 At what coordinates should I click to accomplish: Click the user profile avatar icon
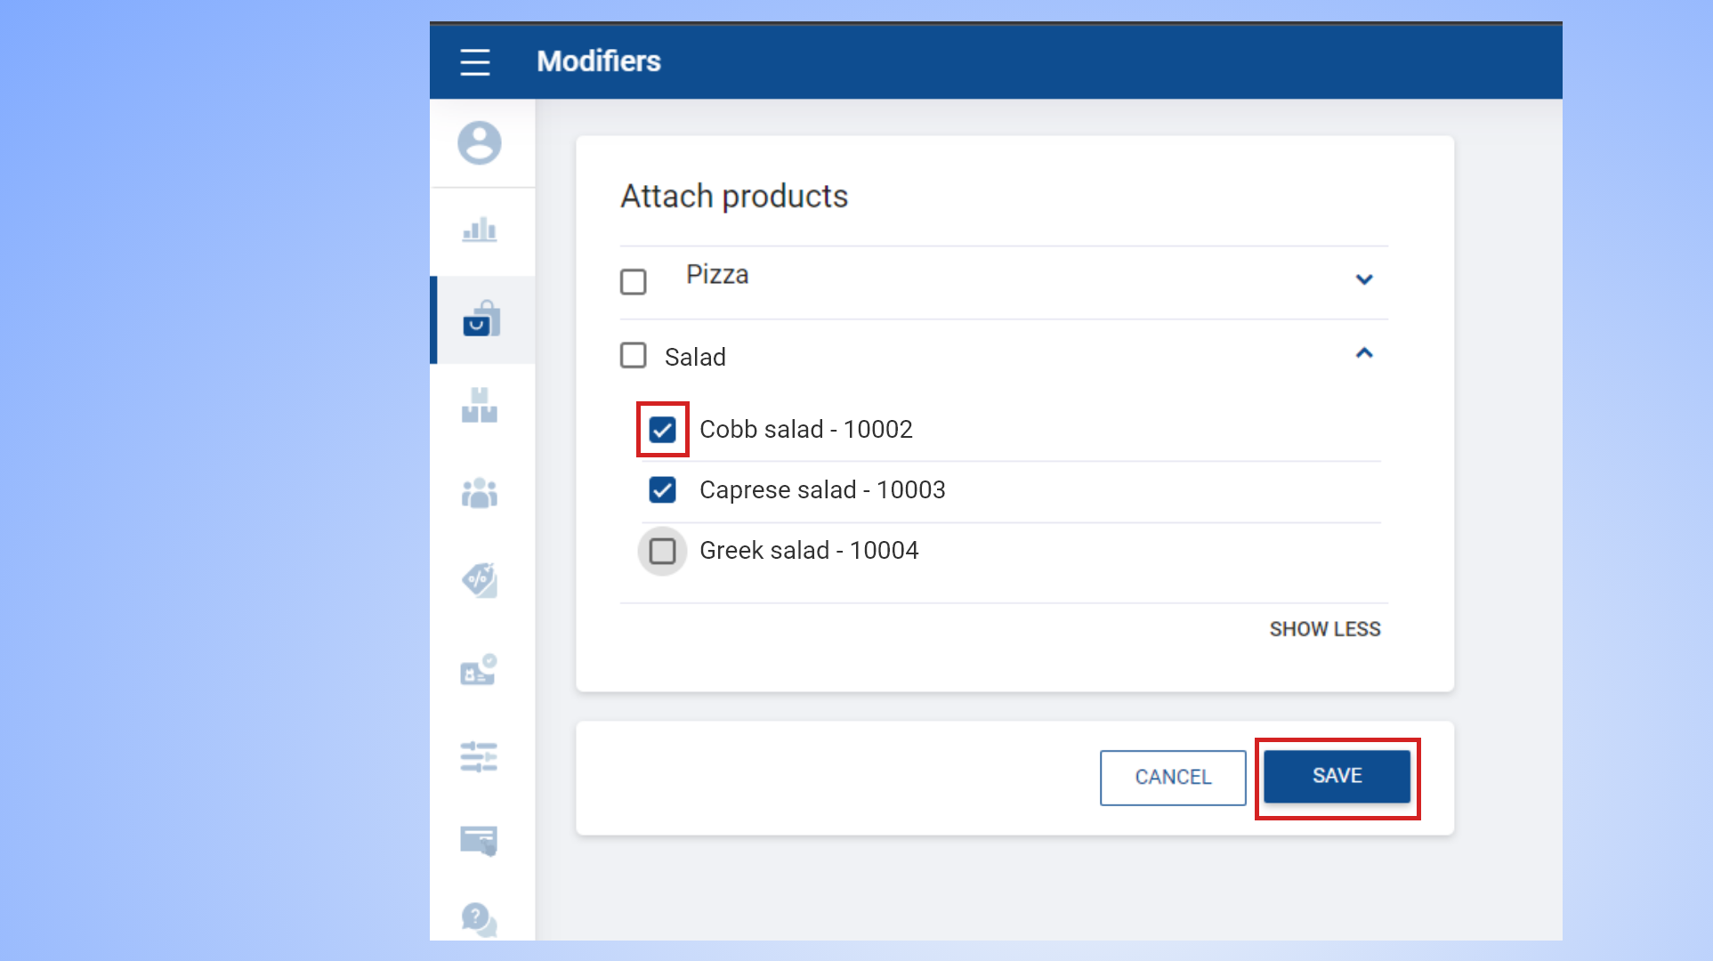(480, 142)
